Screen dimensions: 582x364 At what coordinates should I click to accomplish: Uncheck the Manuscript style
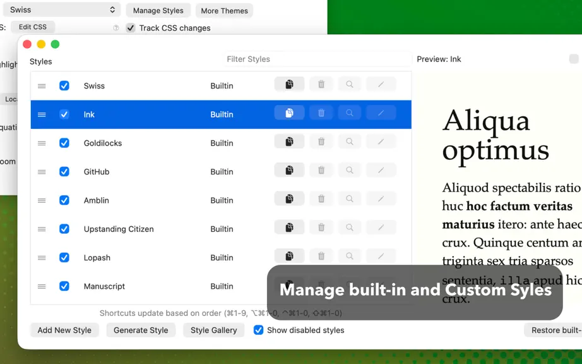[x=64, y=286]
